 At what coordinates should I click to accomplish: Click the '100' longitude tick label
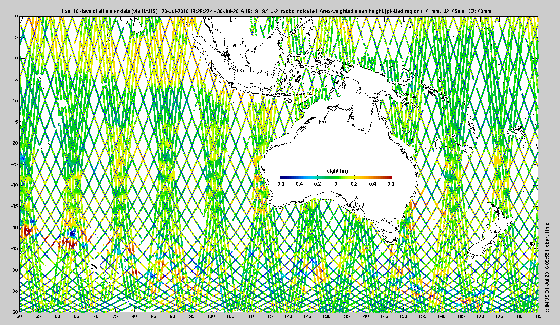click(x=211, y=316)
